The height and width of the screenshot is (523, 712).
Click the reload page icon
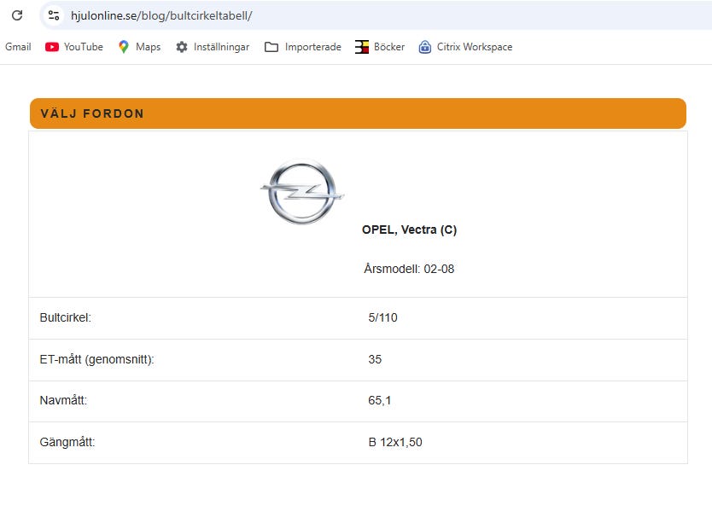[x=17, y=15]
